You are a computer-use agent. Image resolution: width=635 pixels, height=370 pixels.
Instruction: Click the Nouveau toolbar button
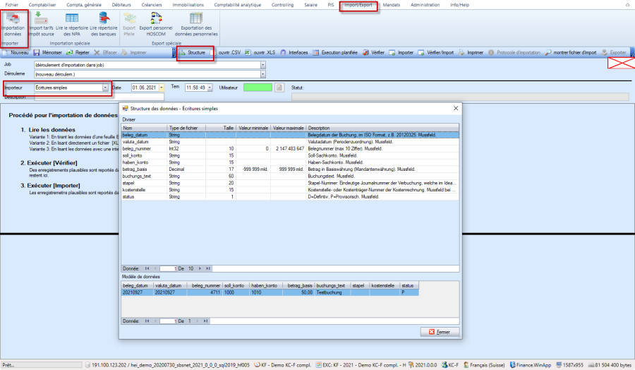coord(16,52)
